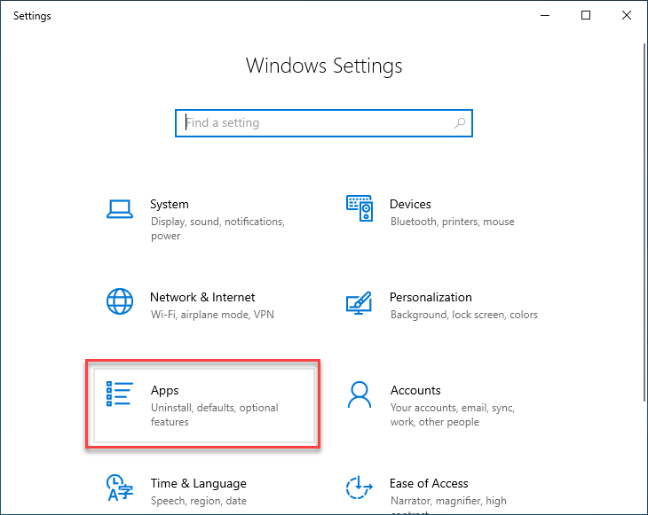Click 'Uninstall, defaults, optional features' description
Screen dimensions: 648x515
click(215, 415)
